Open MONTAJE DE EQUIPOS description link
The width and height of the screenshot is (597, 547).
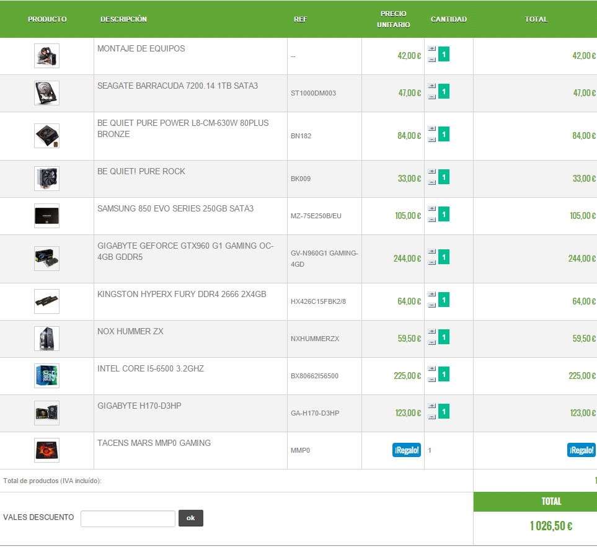pyautogui.click(x=141, y=49)
